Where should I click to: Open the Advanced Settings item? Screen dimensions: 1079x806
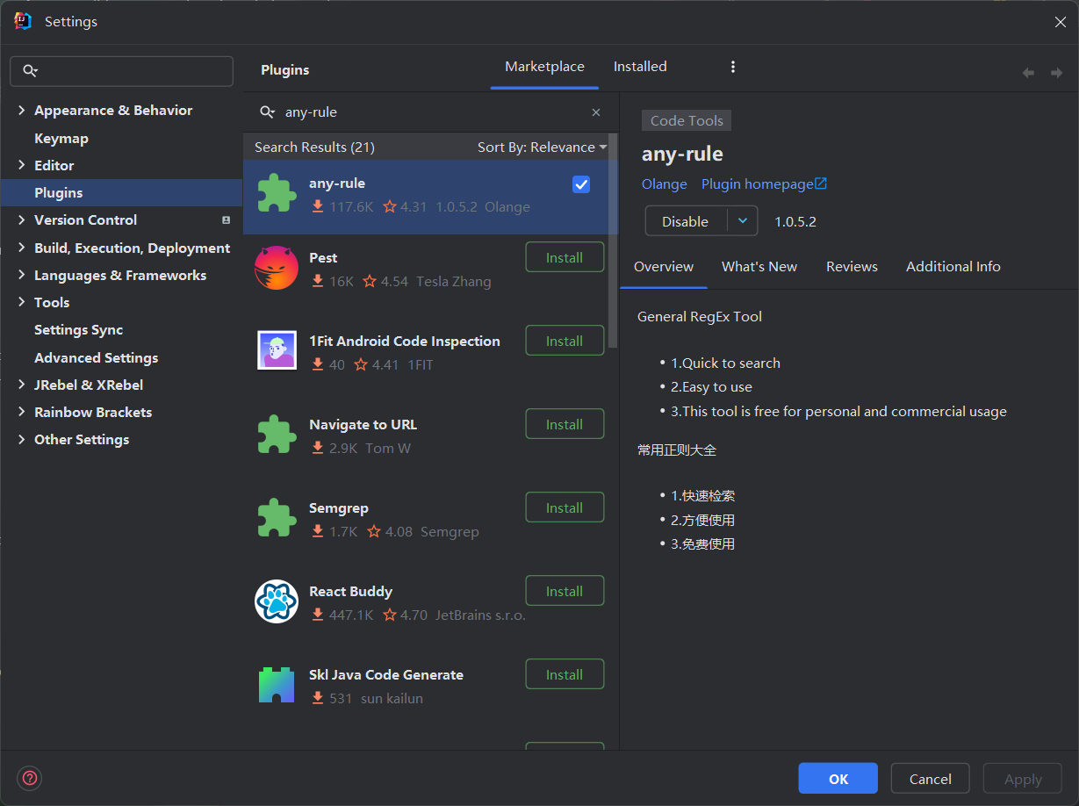coord(97,358)
